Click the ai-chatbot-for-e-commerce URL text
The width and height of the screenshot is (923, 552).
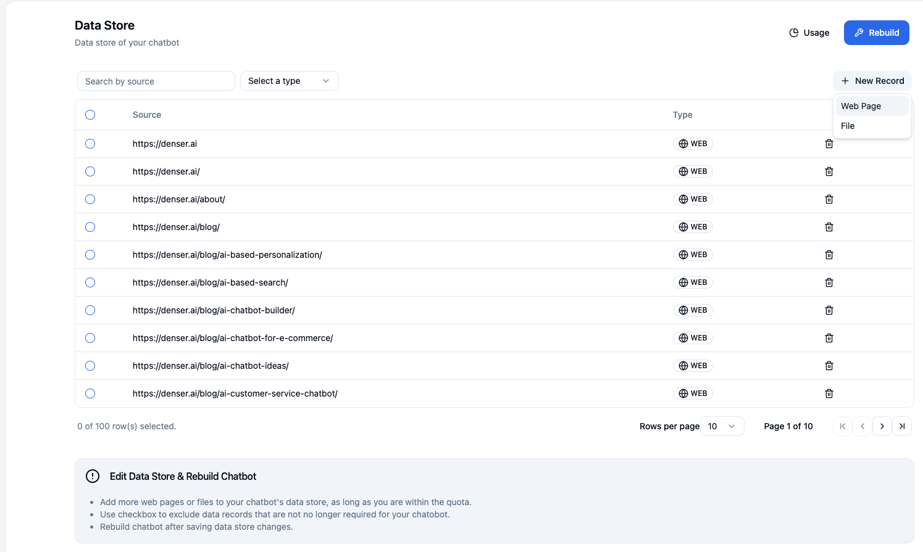(233, 338)
